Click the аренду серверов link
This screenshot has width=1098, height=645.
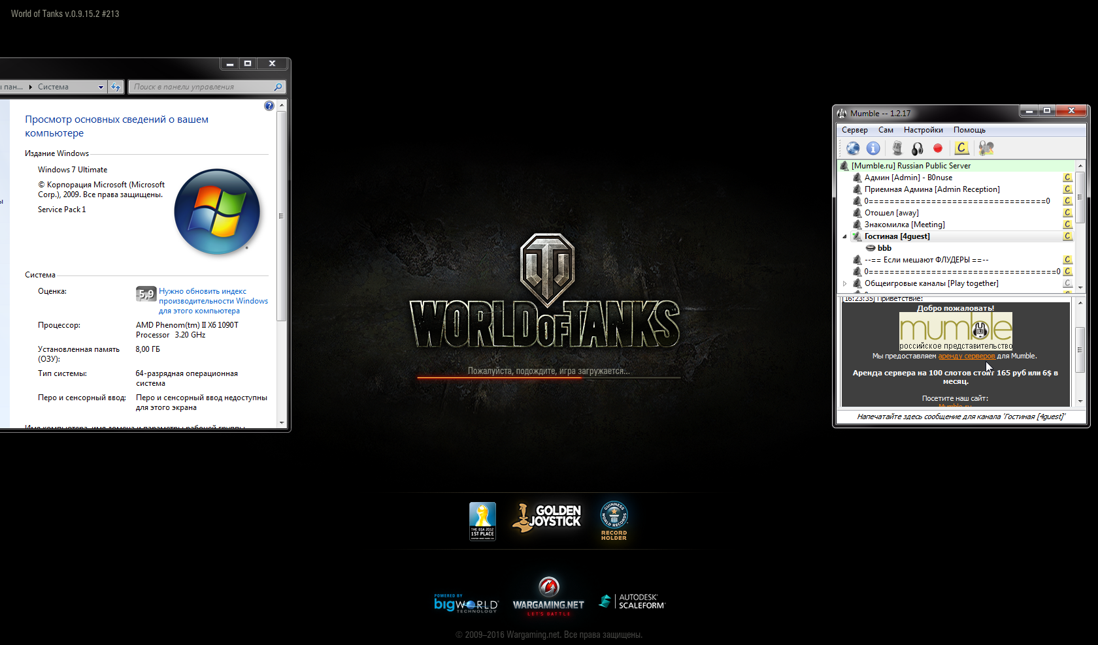pyautogui.click(x=966, y=356)
